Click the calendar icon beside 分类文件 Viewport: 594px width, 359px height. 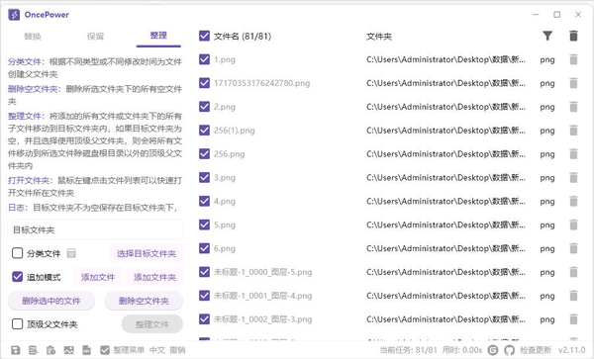coord(71,253)
